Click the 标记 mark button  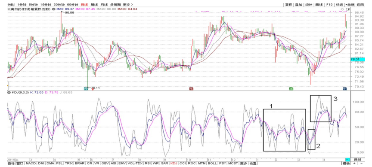(340, 4)
